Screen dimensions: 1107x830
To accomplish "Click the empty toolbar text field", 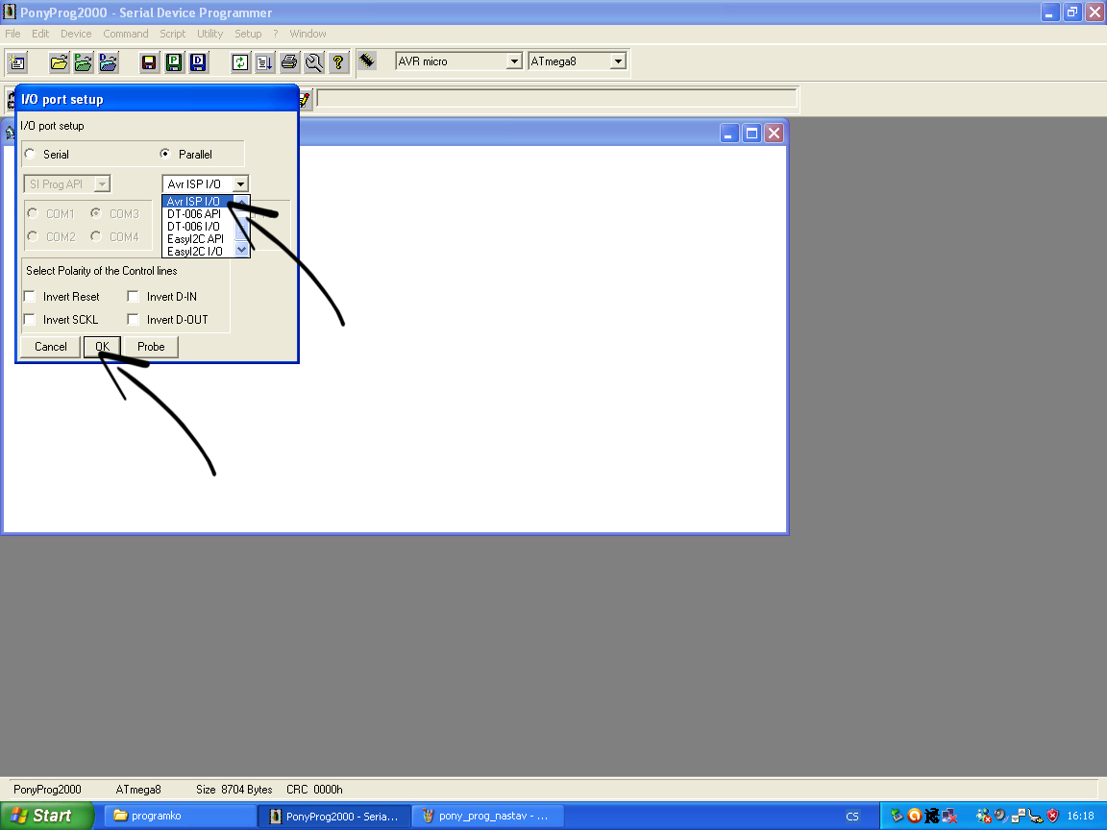I will (557, 100).
